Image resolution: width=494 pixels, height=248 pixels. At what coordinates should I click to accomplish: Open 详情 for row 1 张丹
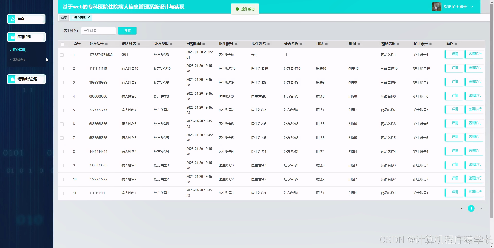(454, 54)
